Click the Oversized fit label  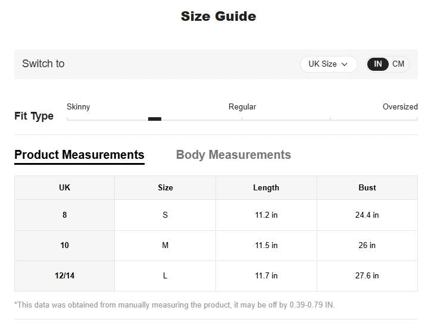coord(400,107)
